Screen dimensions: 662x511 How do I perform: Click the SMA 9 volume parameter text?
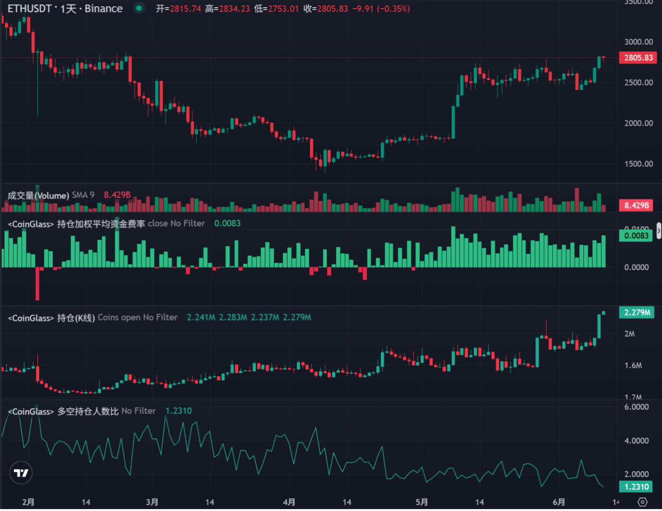click(83, 195)
